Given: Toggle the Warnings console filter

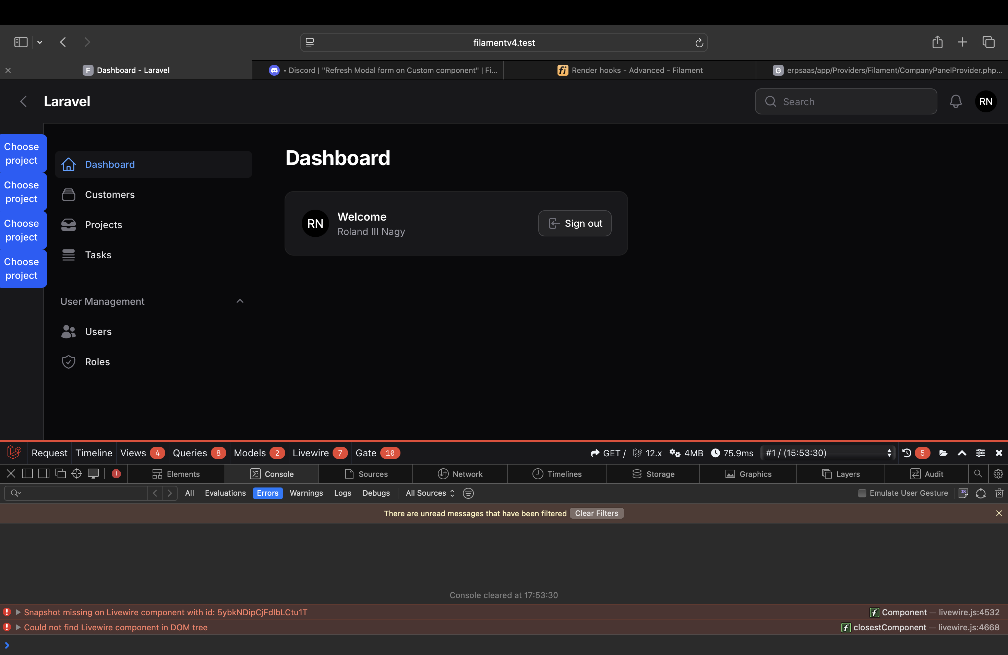Looking at the screenshot, I should click(x=306, y=493).
